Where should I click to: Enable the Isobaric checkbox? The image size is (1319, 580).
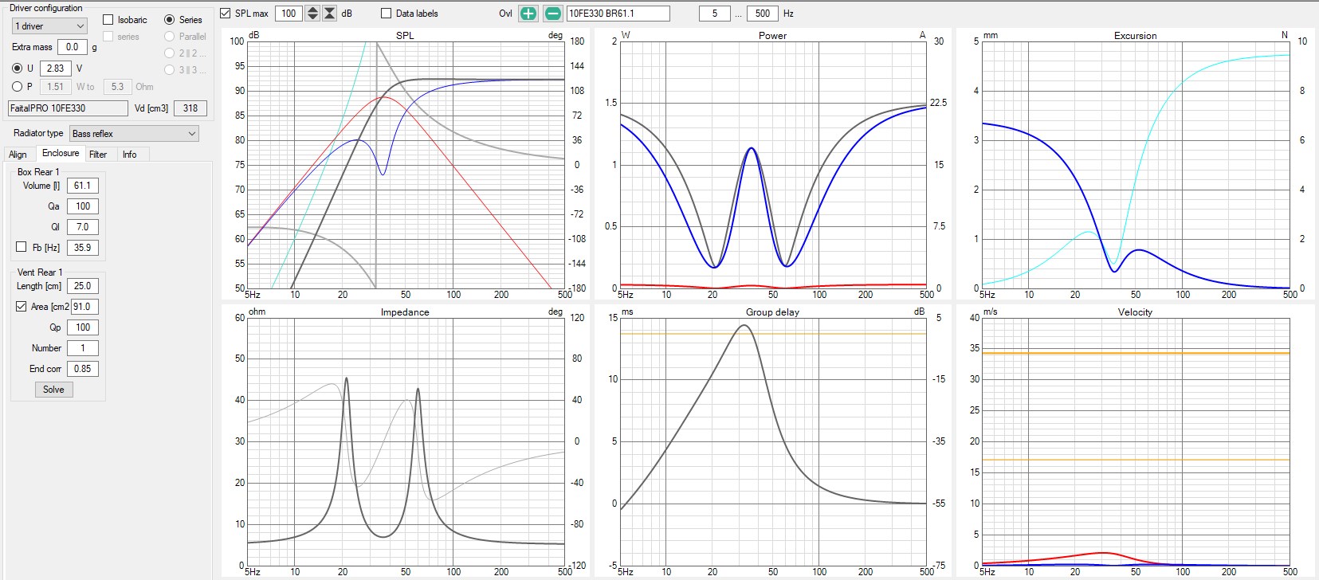coord(108,19)
